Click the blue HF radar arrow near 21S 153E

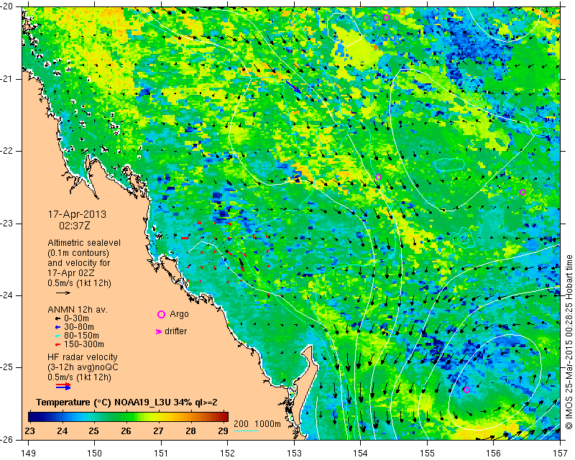[294, 87]
